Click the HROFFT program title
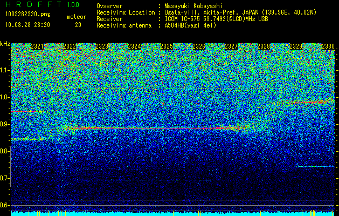The image size is (339, 216). pos(34,4)
